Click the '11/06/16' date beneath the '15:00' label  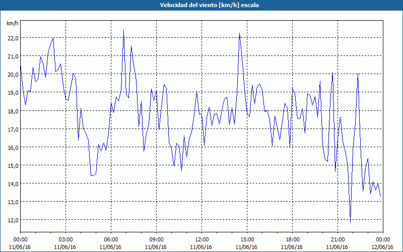coord(246,247)
